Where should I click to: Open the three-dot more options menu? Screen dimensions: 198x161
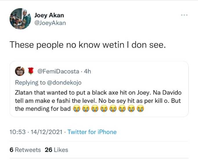coord(184,15)
